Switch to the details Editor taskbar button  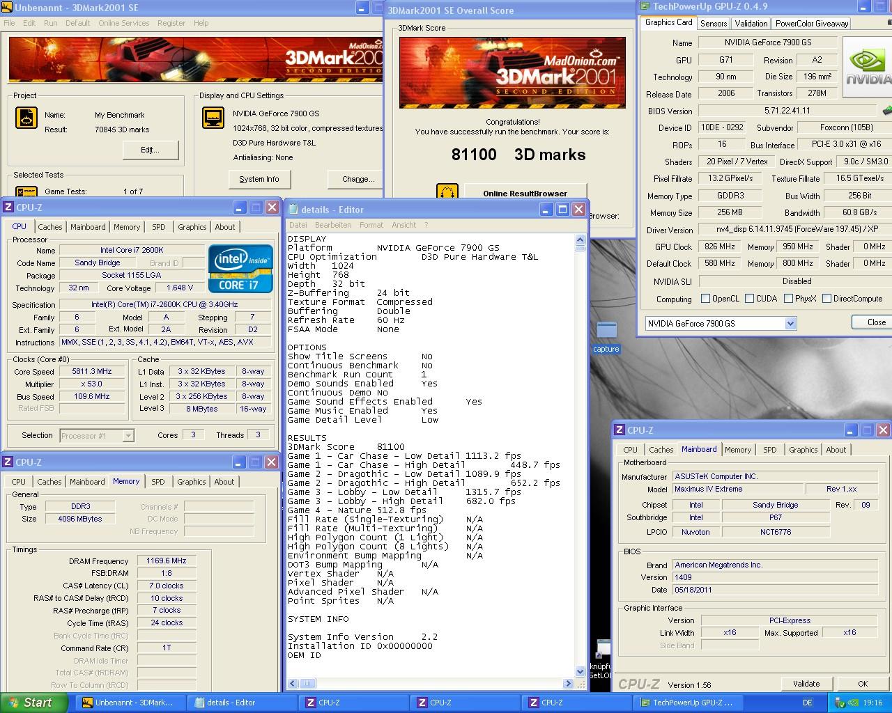click(241, 703)
